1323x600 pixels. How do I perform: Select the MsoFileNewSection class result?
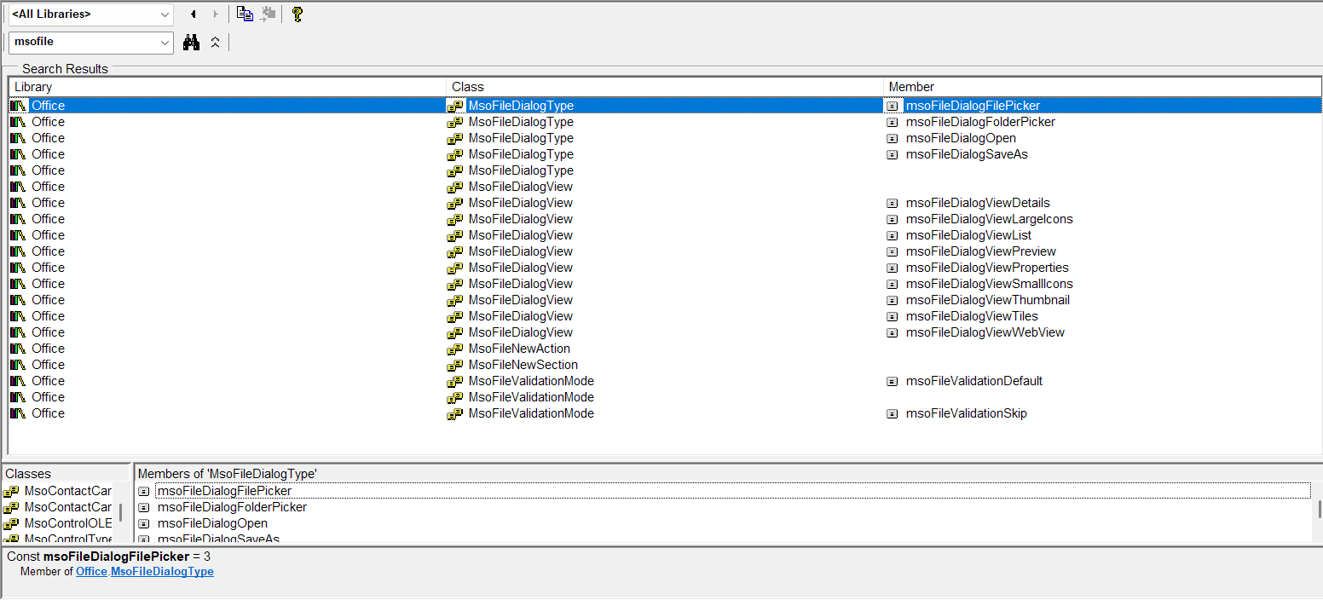tap(523, 365)
